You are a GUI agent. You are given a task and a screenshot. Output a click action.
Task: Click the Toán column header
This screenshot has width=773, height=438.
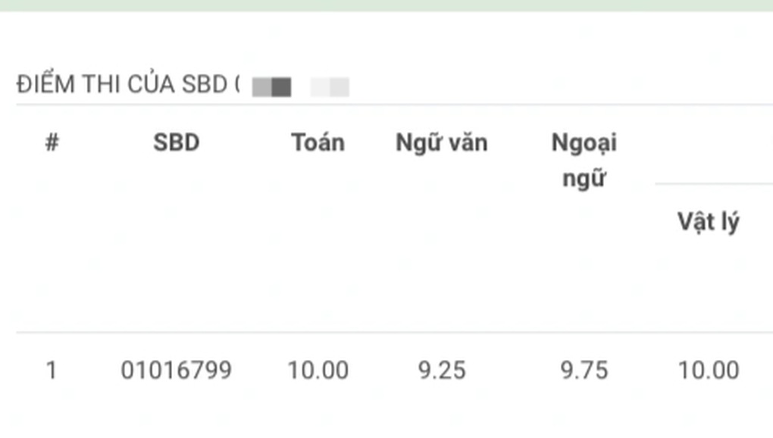[318, 143]
